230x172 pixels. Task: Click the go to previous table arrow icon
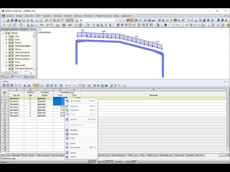tap(25, 86)
